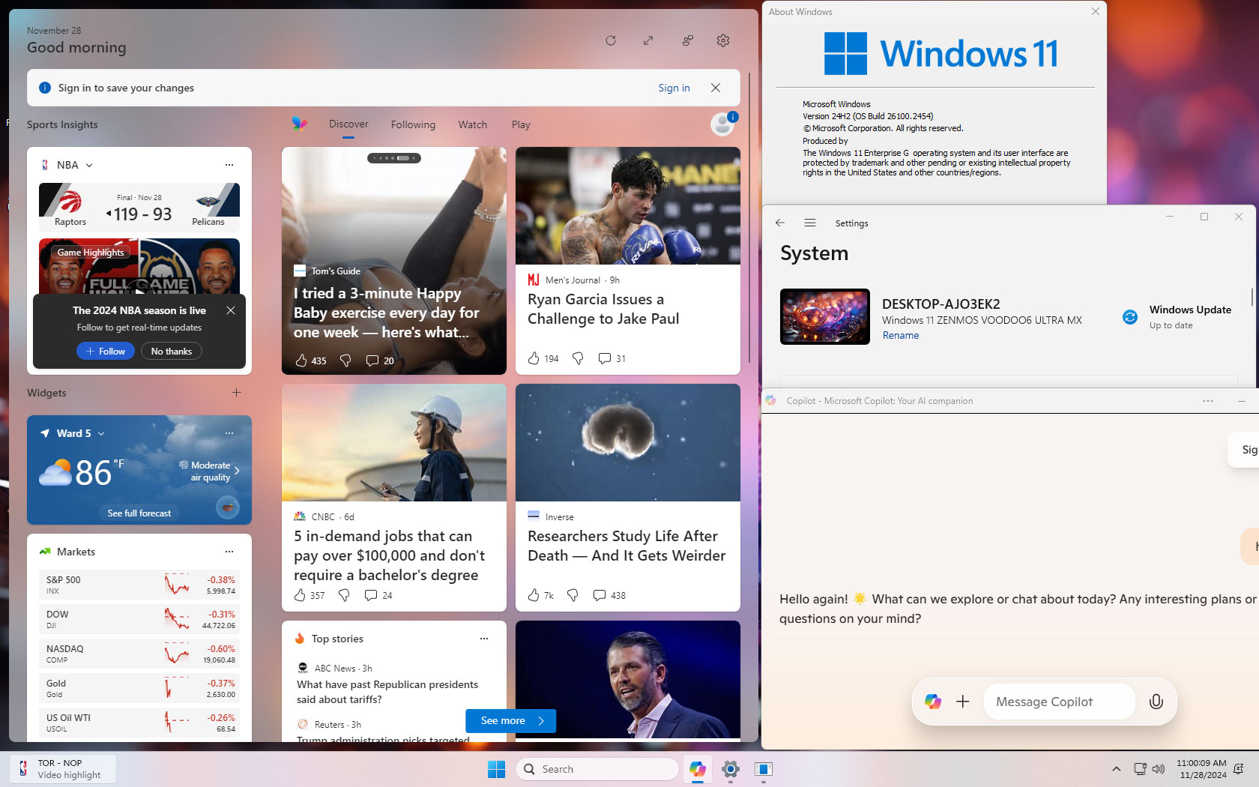Dislike the Ryan Garcia article
The image size is (1259, 787).
coord(578,358)
